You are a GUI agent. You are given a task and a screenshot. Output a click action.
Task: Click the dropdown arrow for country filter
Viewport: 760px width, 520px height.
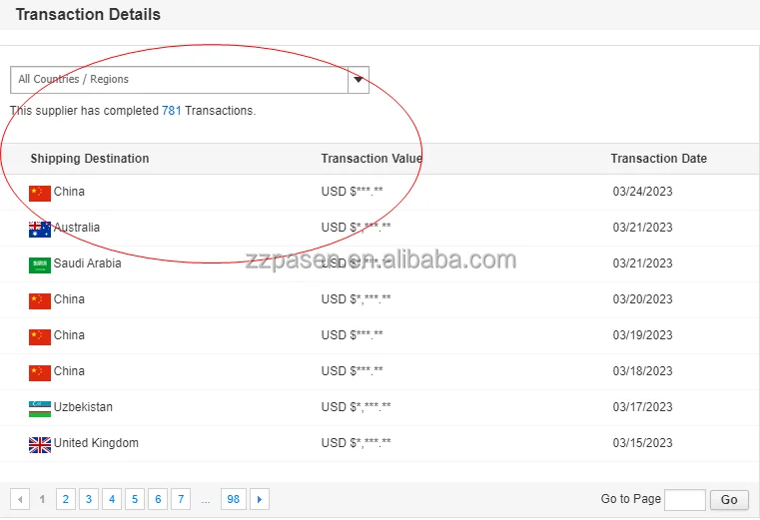coord(359,80)
